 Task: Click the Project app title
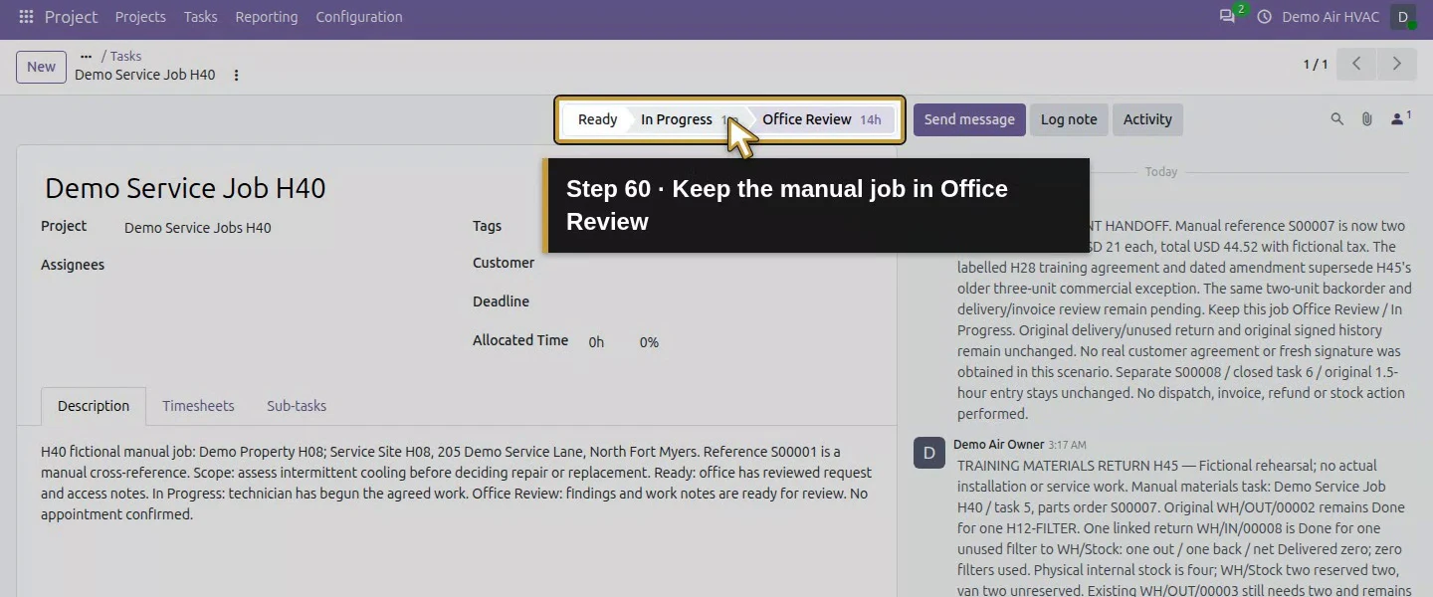72,17
